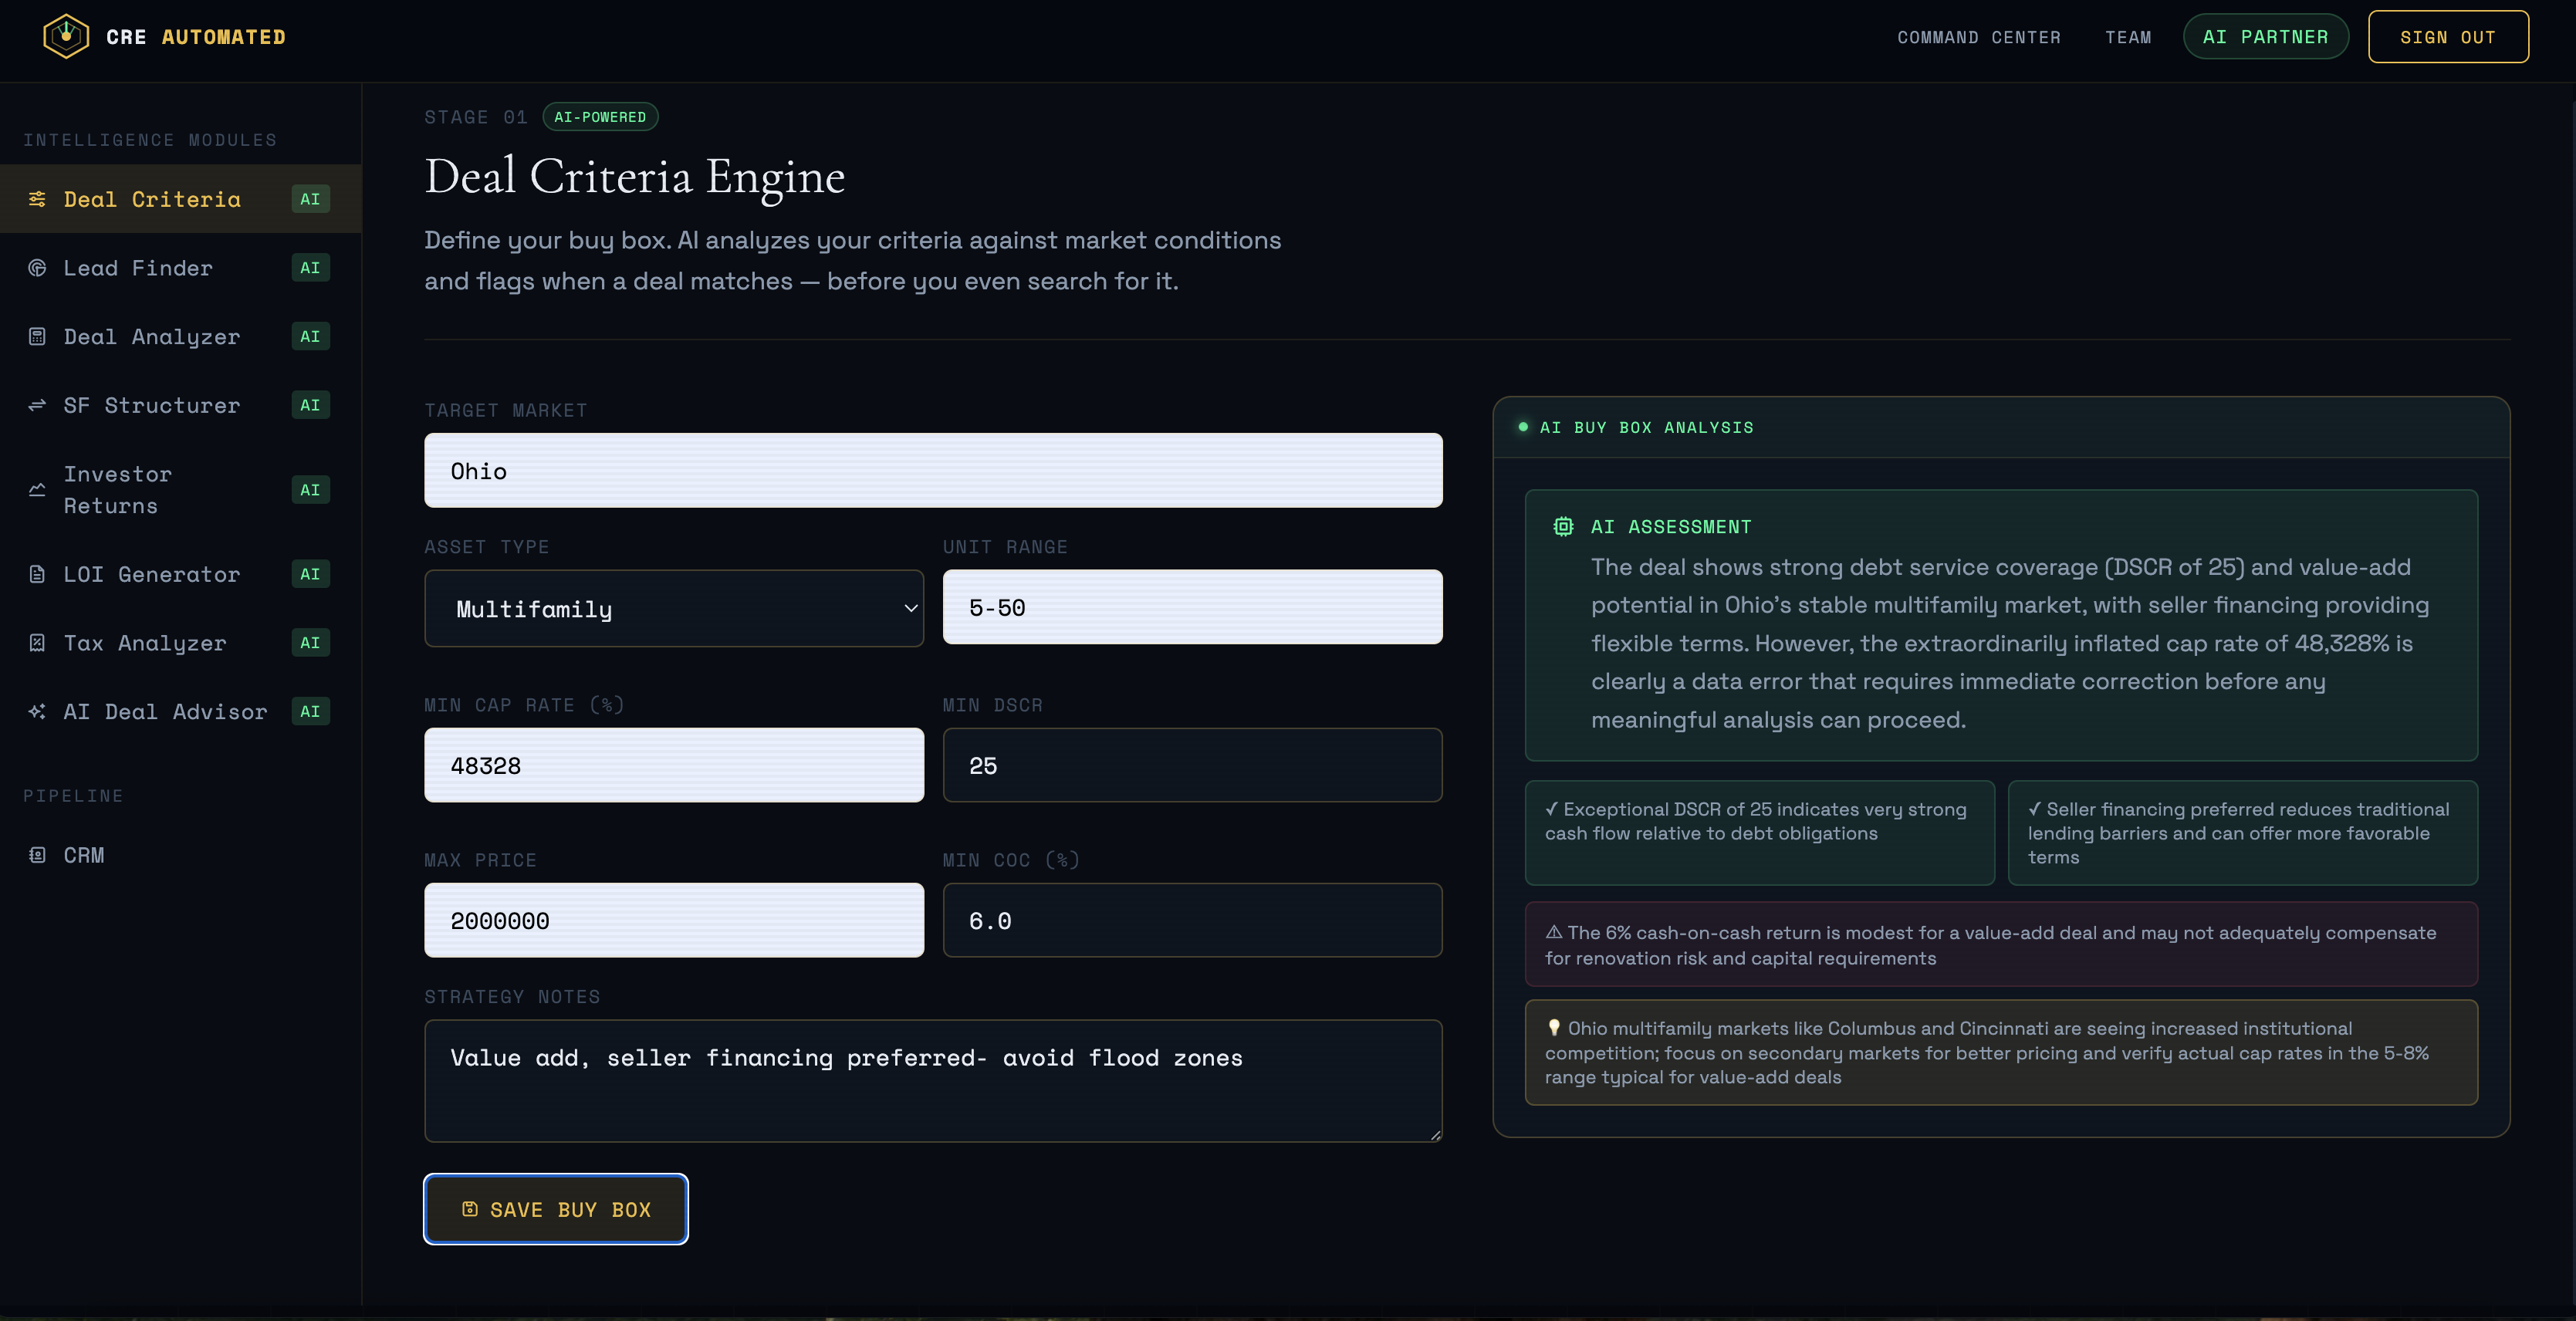Viewport: 2576px width, 1321px height.
Task: Click the AI badge next to Tax Analyzer
Action: (x=310, y=643)
